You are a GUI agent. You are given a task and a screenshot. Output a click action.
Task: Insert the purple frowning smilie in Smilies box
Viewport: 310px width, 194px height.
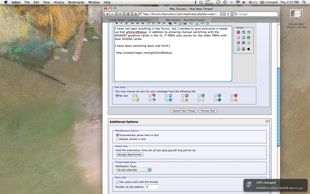pyautogui.click(x=243, y=43)
